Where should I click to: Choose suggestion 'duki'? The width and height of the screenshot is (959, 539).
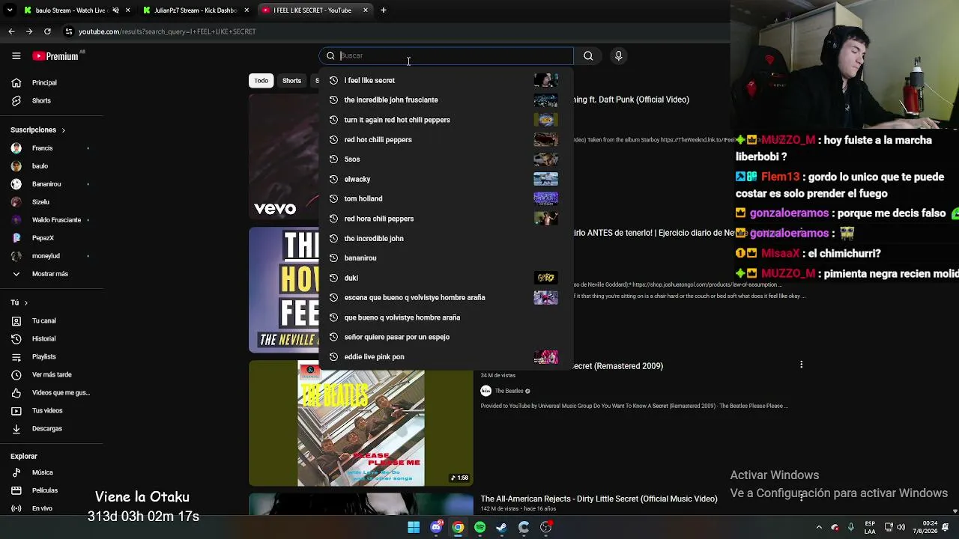point(446,278)
